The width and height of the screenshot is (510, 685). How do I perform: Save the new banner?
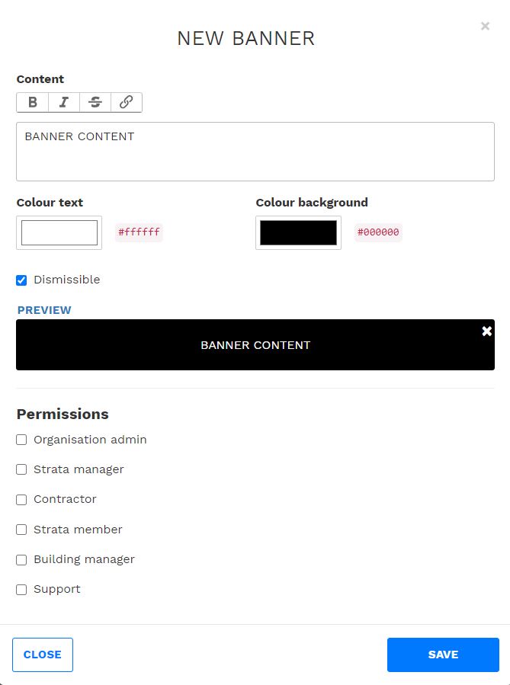click(x=443, y=655)
